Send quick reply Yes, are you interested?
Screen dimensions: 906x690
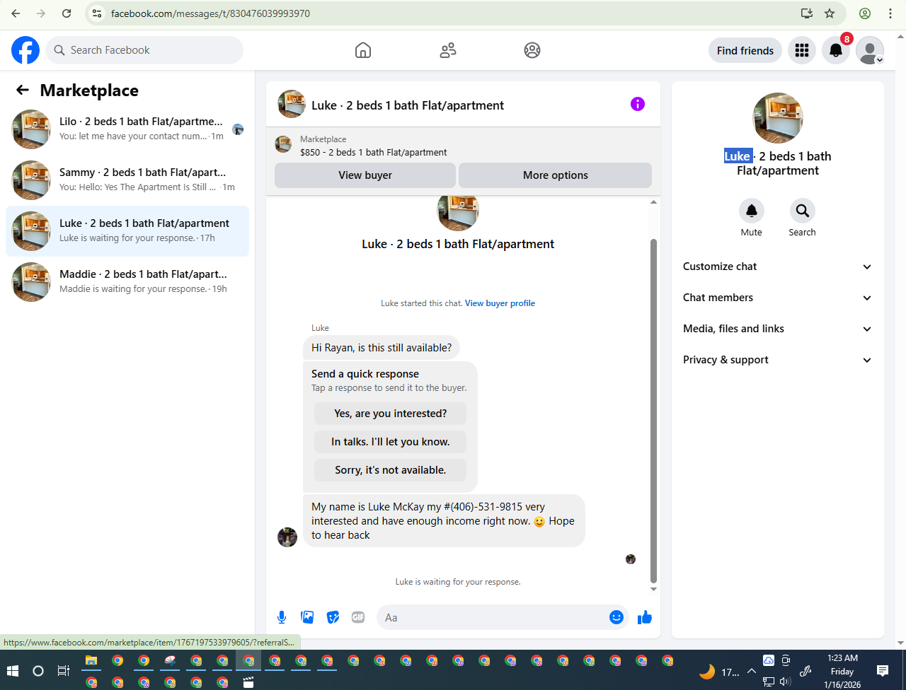(391, 414)
